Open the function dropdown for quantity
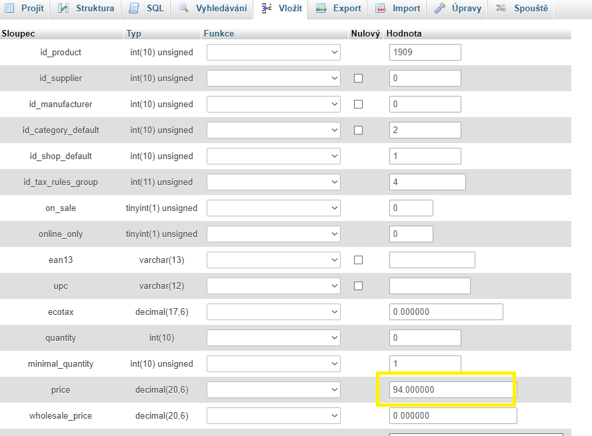The height and width of the screenshot is (436, 592). (273, 338)
